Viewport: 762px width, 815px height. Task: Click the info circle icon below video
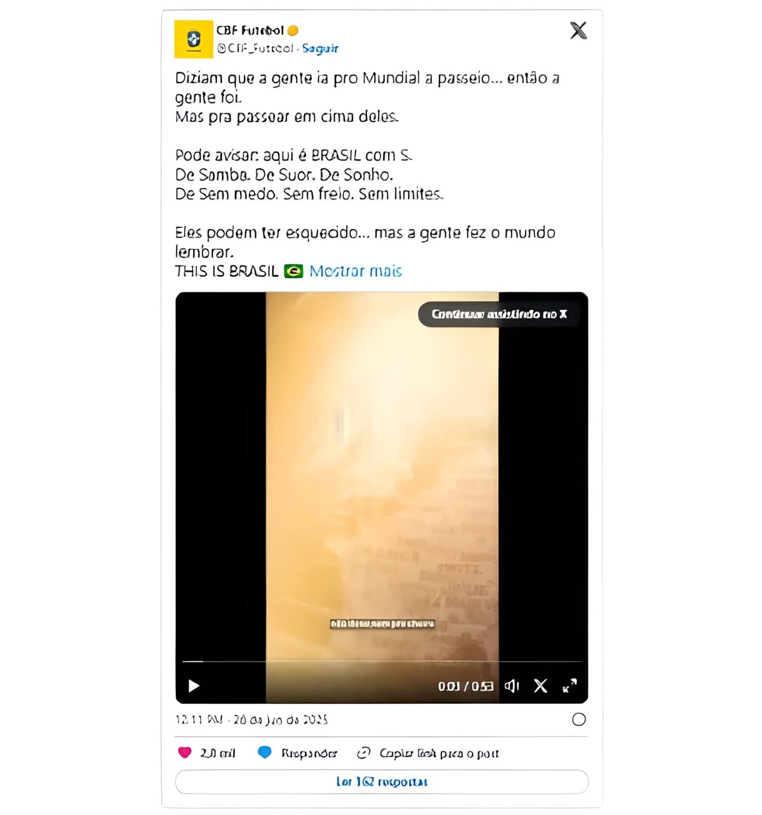coord(579,719)
